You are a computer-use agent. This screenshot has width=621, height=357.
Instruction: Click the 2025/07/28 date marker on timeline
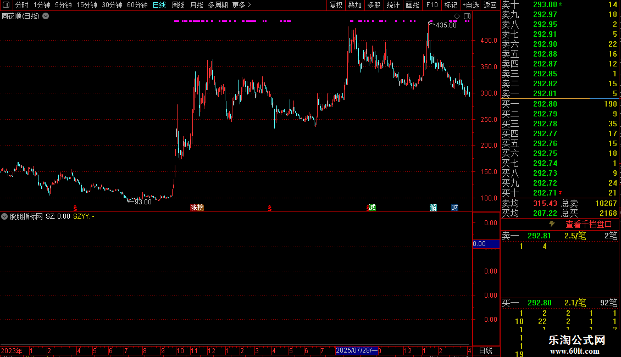(x=357, y=350)
